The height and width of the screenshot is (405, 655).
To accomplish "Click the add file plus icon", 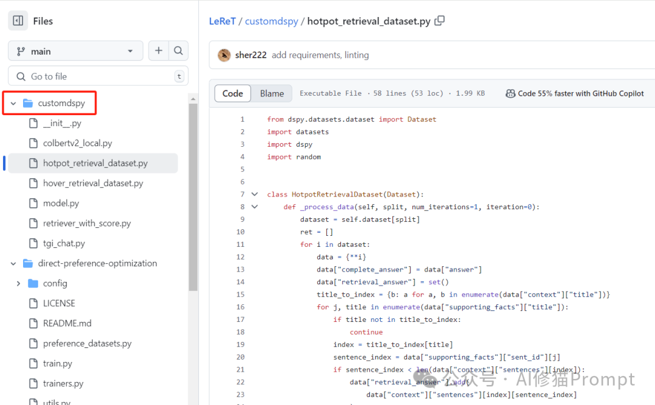I will coord(158,51).
